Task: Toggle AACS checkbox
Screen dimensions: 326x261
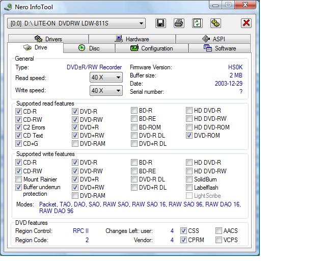Action: [x=219, y=230]
